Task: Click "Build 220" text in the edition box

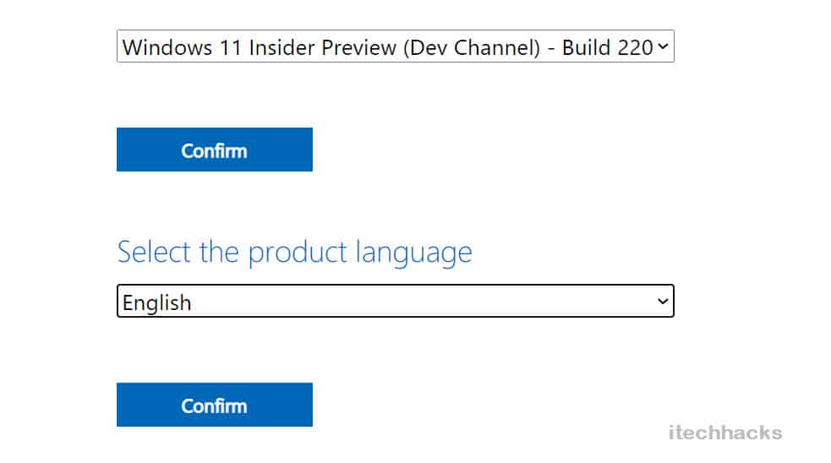Action: click(x=606, y=47)
